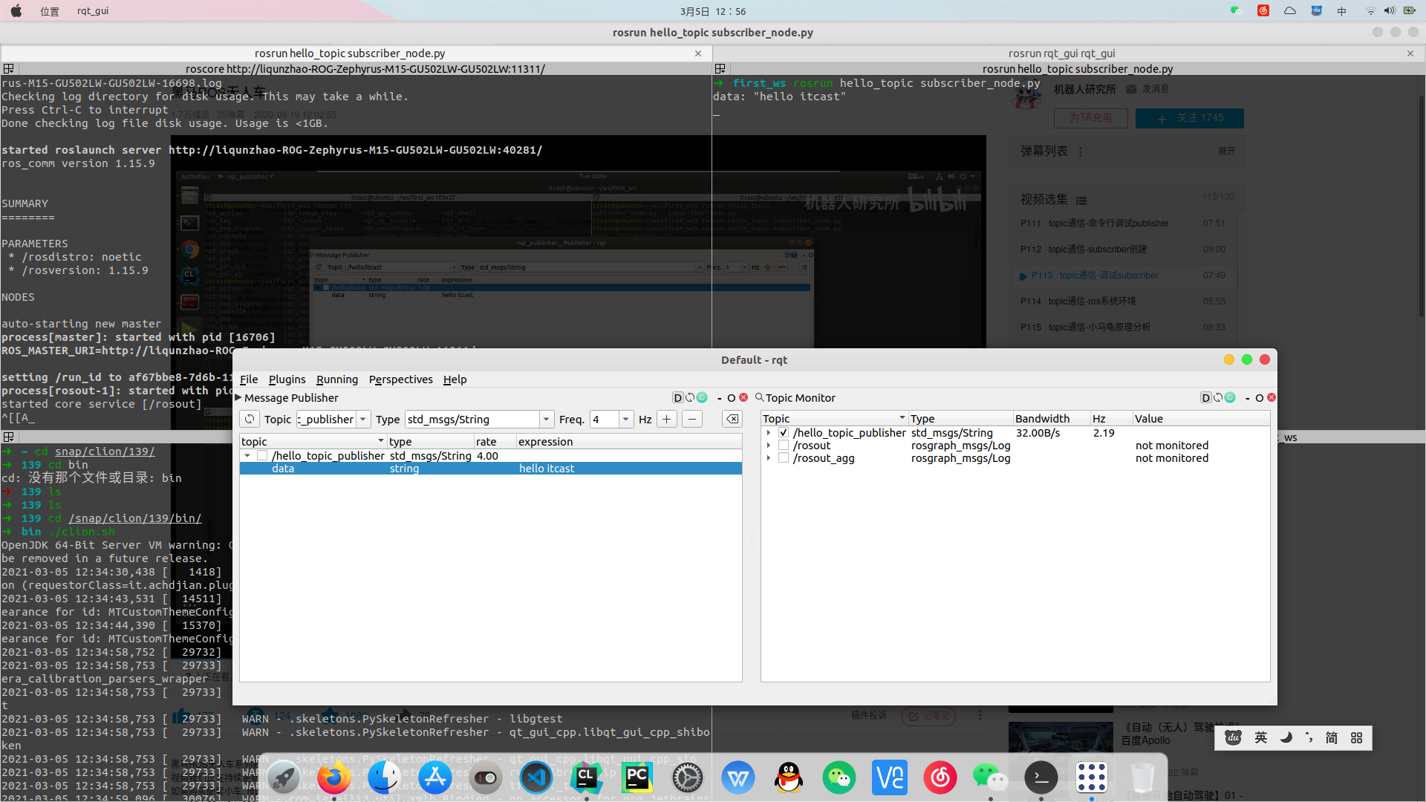Enable monitoring for /rosout topic
This screenshot has height=802, width=1426.
coord(784,446)
